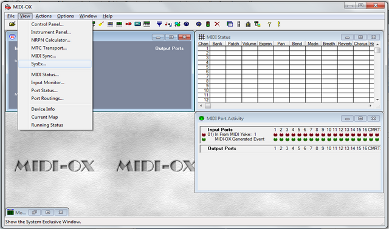Click the Volume column header in MIDI Status
Screen dimensions: 389x229
(249, 44)
